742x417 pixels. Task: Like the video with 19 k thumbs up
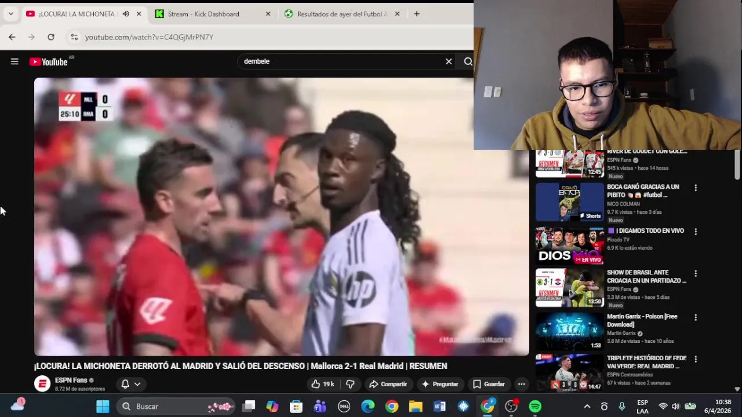click(322, 384)
